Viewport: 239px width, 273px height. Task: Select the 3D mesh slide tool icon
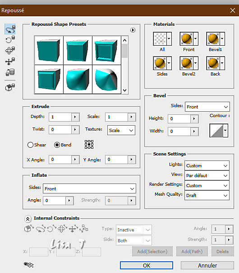pos(10,61)
